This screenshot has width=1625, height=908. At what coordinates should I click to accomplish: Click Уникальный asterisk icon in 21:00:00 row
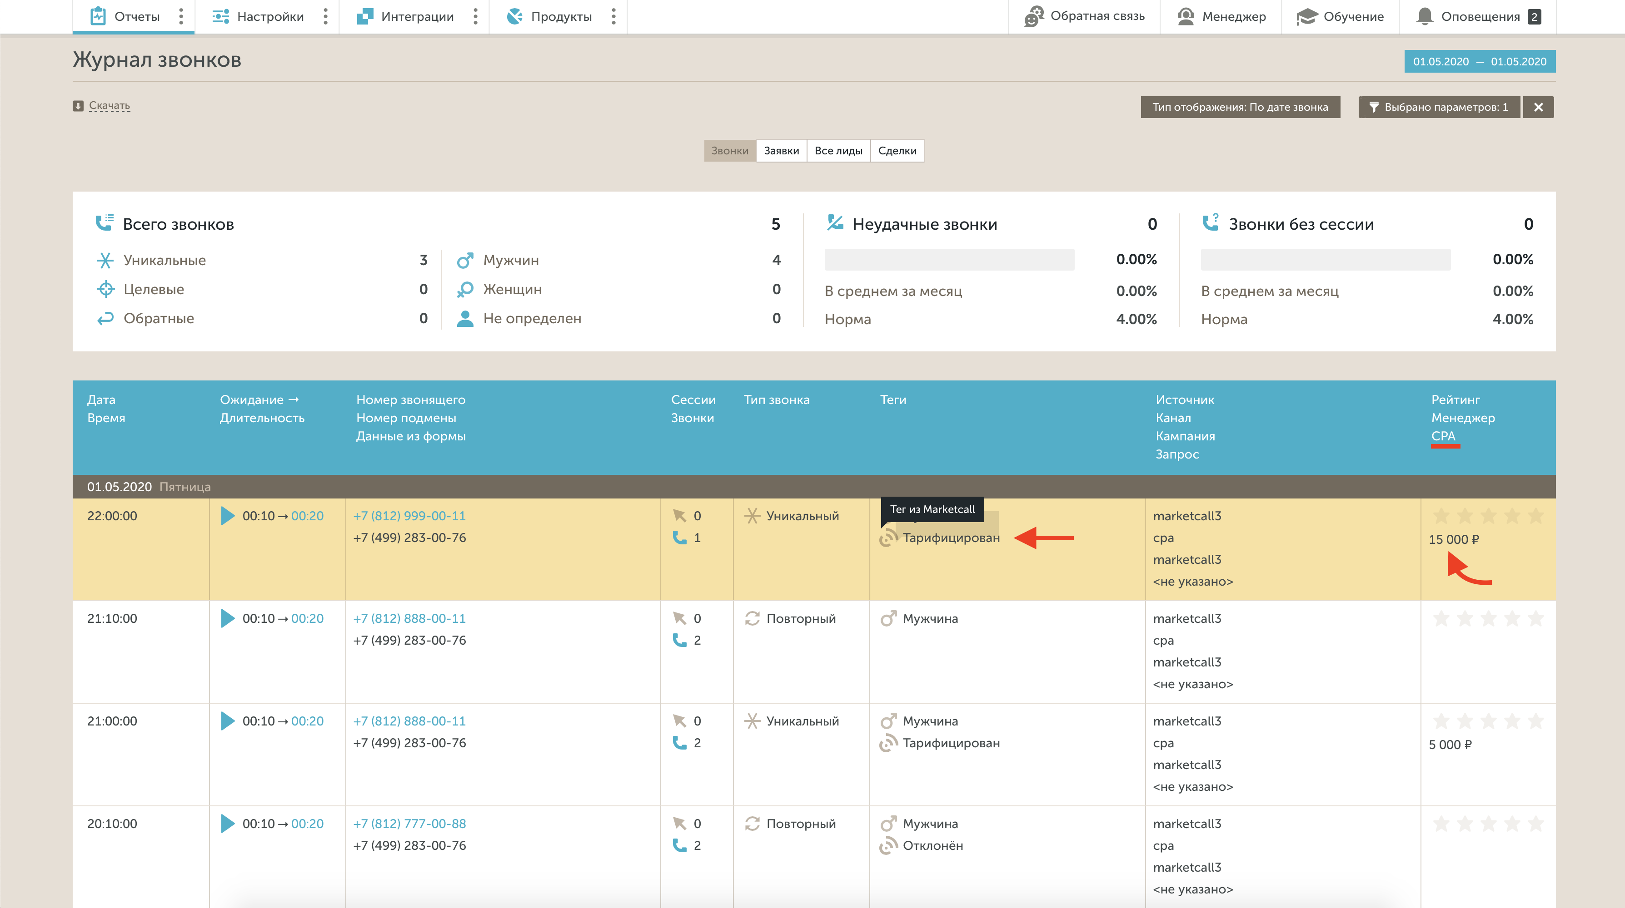[x=752, y=721]
